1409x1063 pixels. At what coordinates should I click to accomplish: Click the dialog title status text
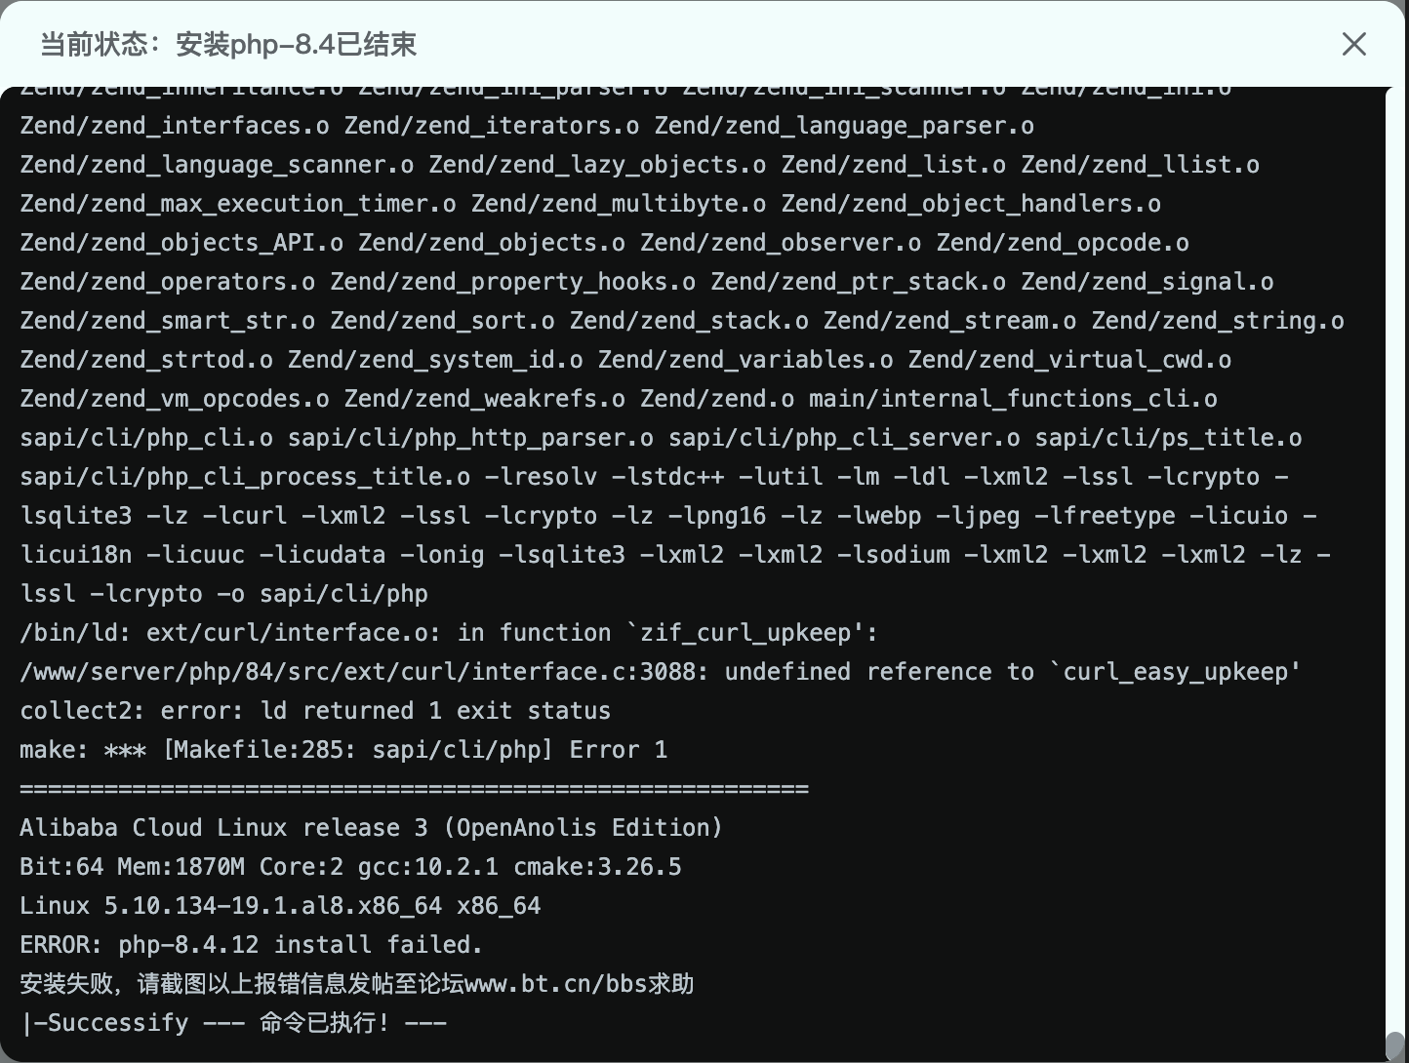point(228,44)
